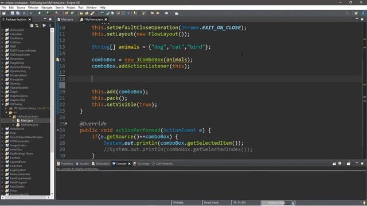Switch to the Declaration tab
The width and height of the screenshot is (367, 206).
tap(101, 164)
